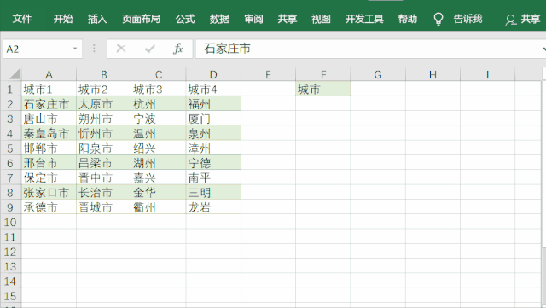546x308 pixels.
Task: Select column I header
Action: pyautogui.click(x=487, y=74)
